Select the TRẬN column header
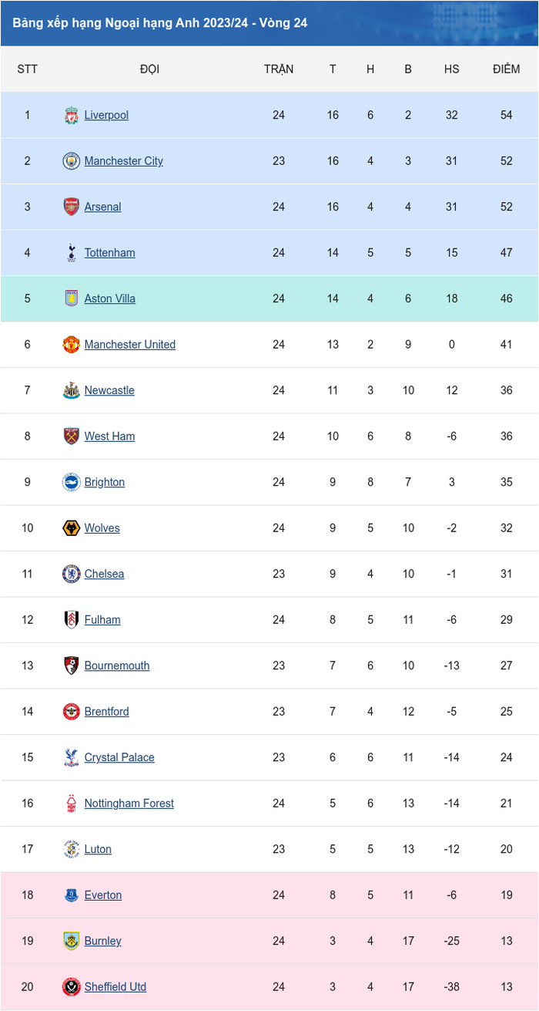539x1011 pixels. [x=279, y=69]
